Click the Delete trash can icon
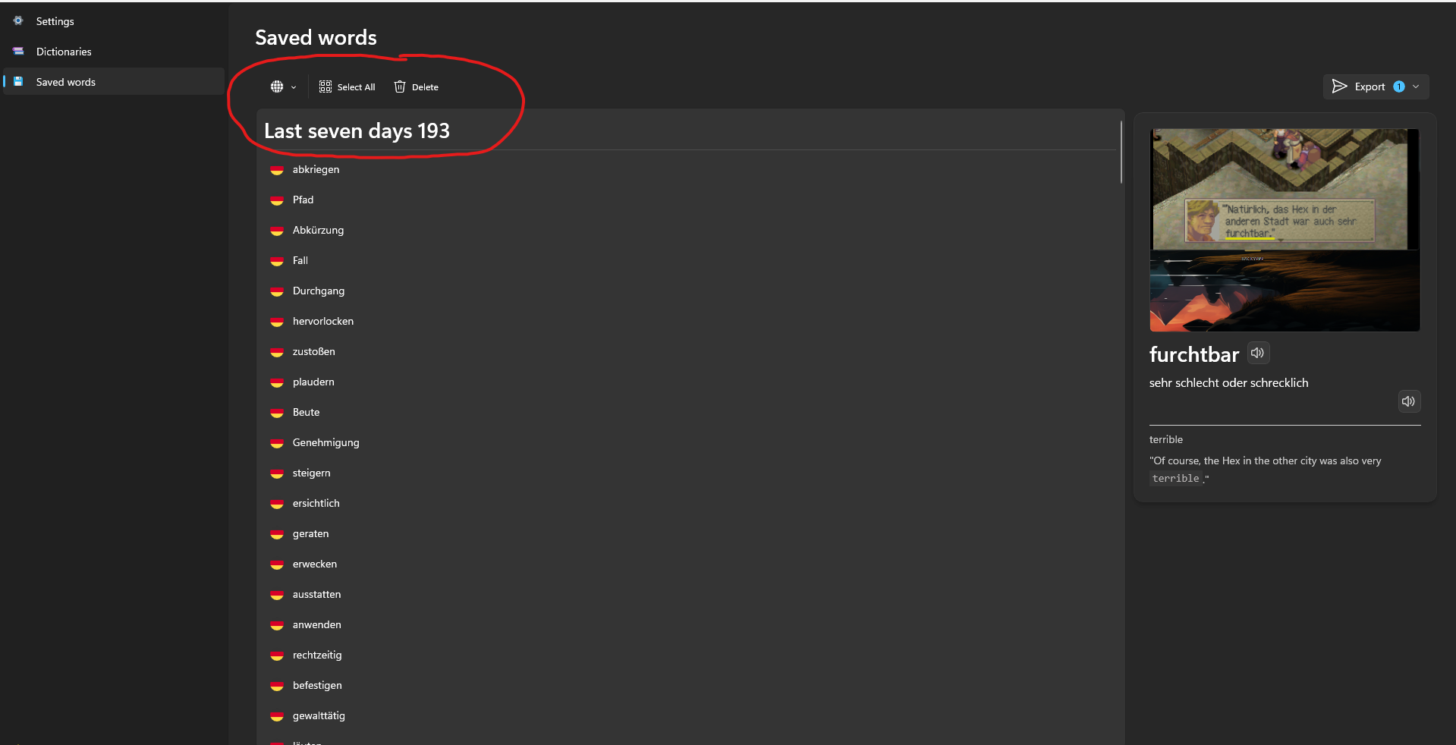 (x=400, y=87)
